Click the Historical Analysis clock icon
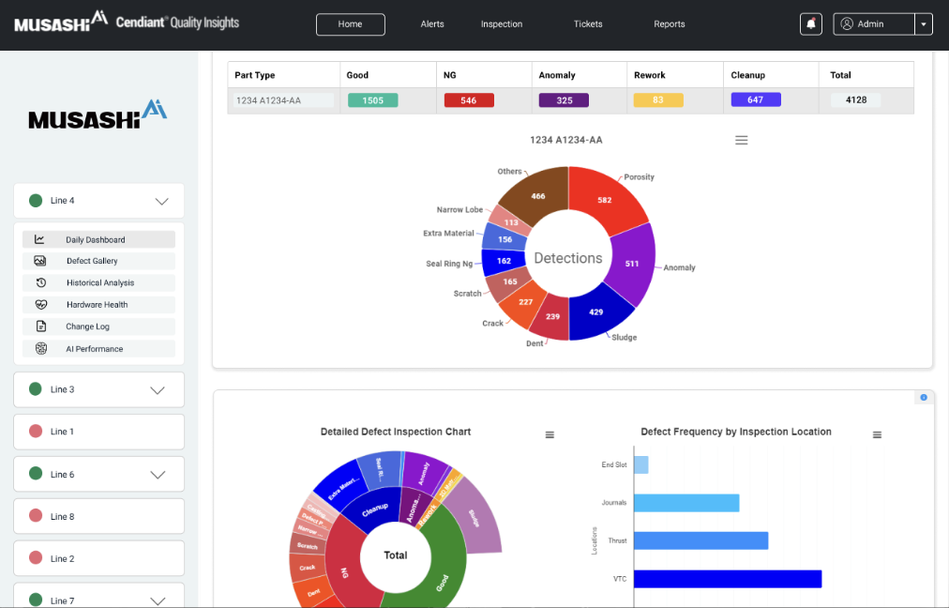Image resolution: width=949 pixels, height=608 pixels. point(40,282)
